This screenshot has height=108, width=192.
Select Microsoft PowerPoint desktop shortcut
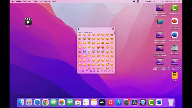pos(175,21)
